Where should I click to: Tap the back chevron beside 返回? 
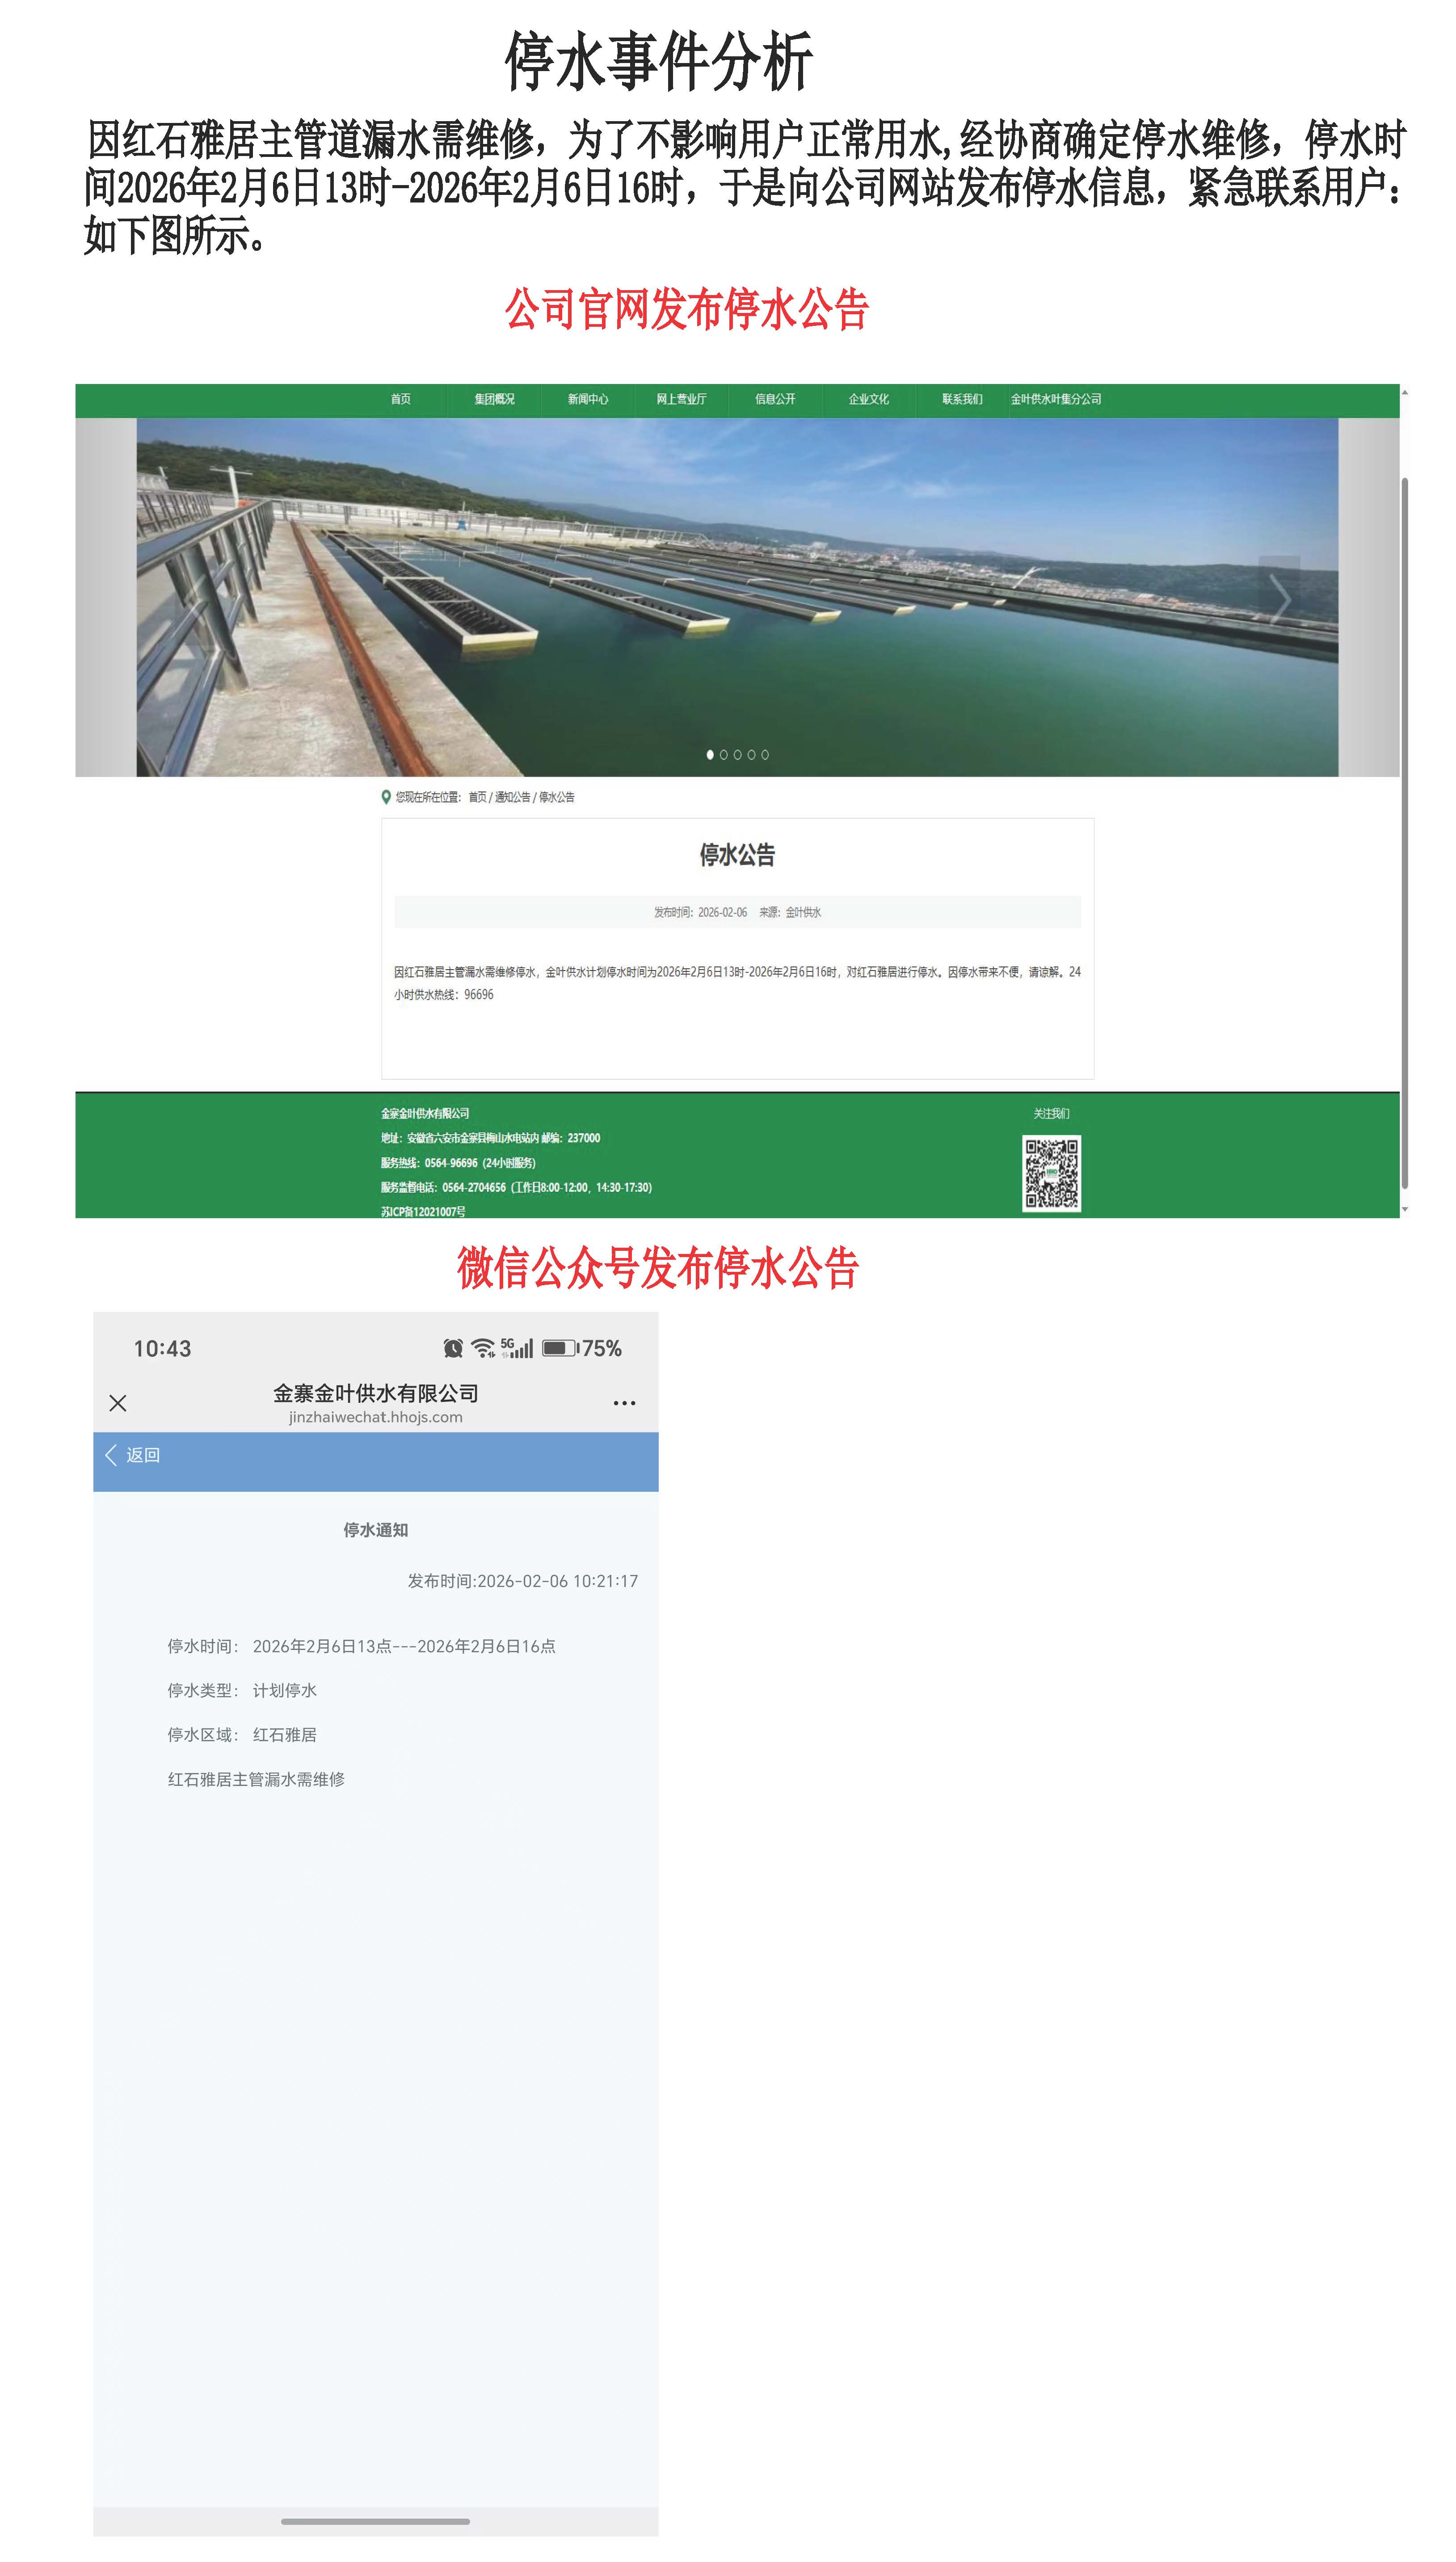click(x=111, y=1455)
